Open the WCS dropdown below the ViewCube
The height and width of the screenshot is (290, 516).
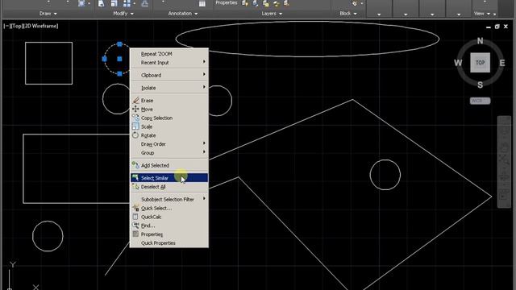point(481,101)
